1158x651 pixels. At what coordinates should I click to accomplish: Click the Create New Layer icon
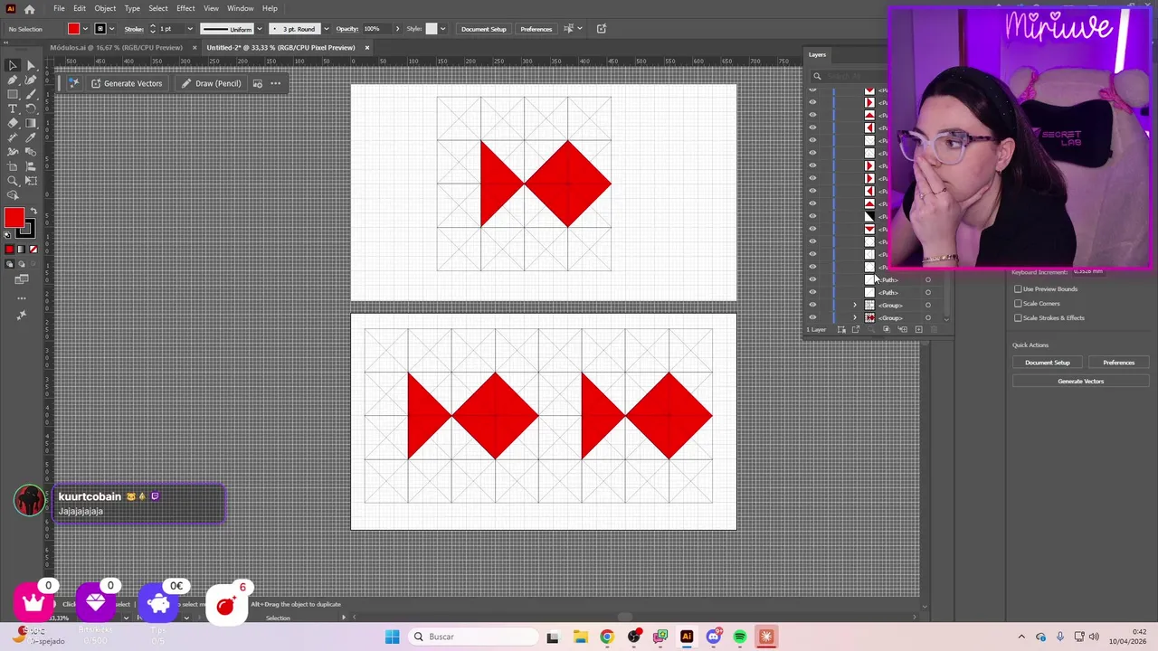click(918, 329)
